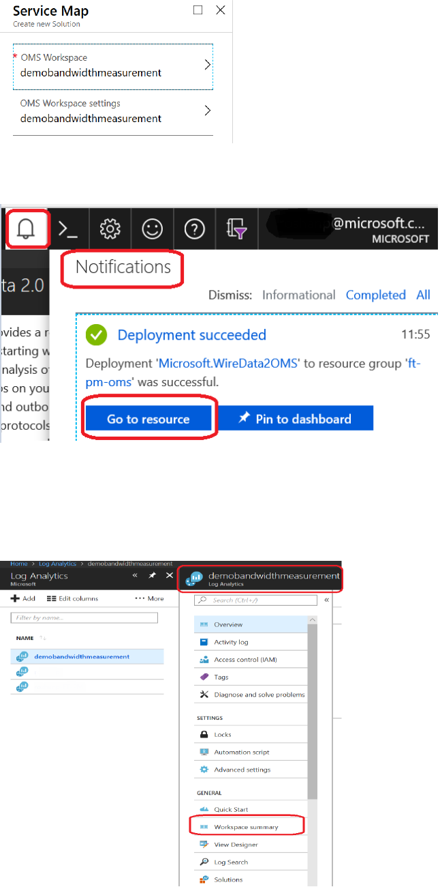The height and width of the screenshot is (889, 440).
Task: Click the workspace icon in the blade header
Action: point(194,579)
